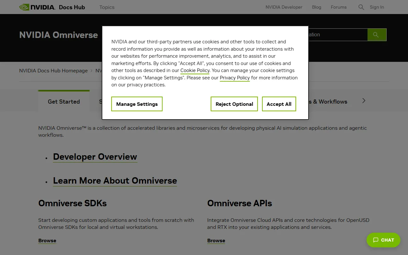
Task: Click the Omniverse SDKs heading
Action: click(72, 203)
